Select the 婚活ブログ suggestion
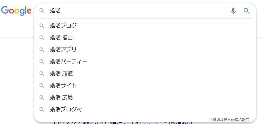 coord(145,26)
